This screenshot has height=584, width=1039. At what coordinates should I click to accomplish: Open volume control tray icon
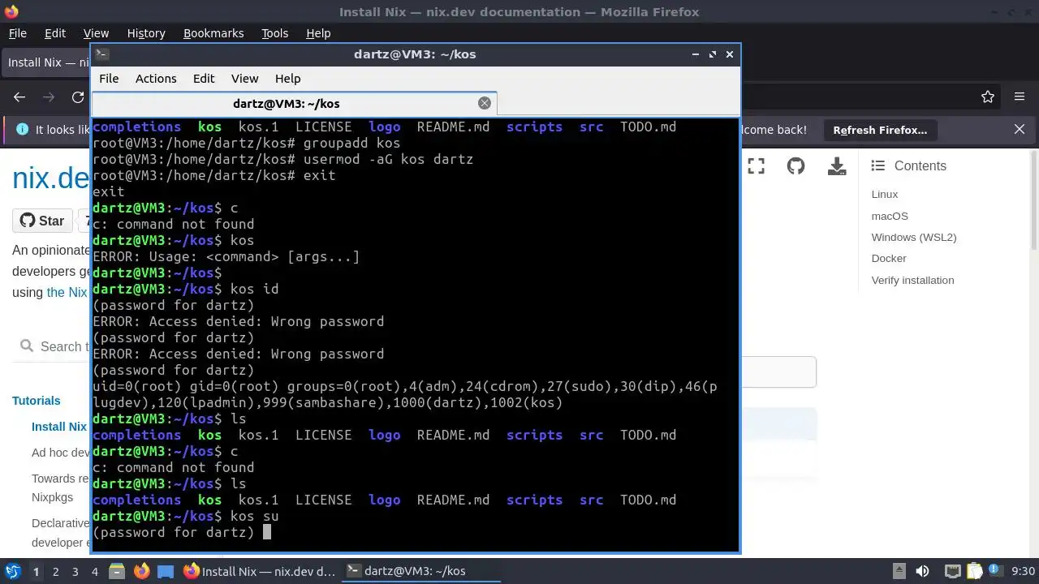(x=922, y=572)
